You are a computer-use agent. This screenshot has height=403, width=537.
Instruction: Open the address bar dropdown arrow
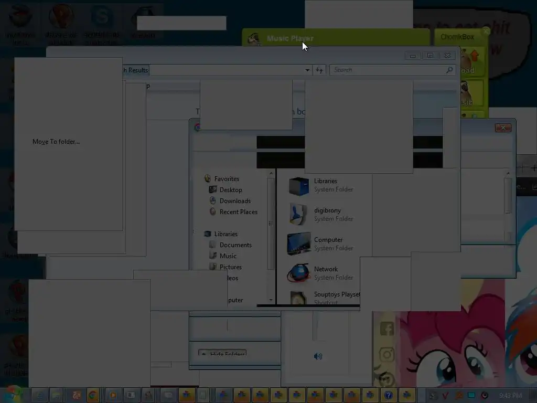tap(307, 70)
